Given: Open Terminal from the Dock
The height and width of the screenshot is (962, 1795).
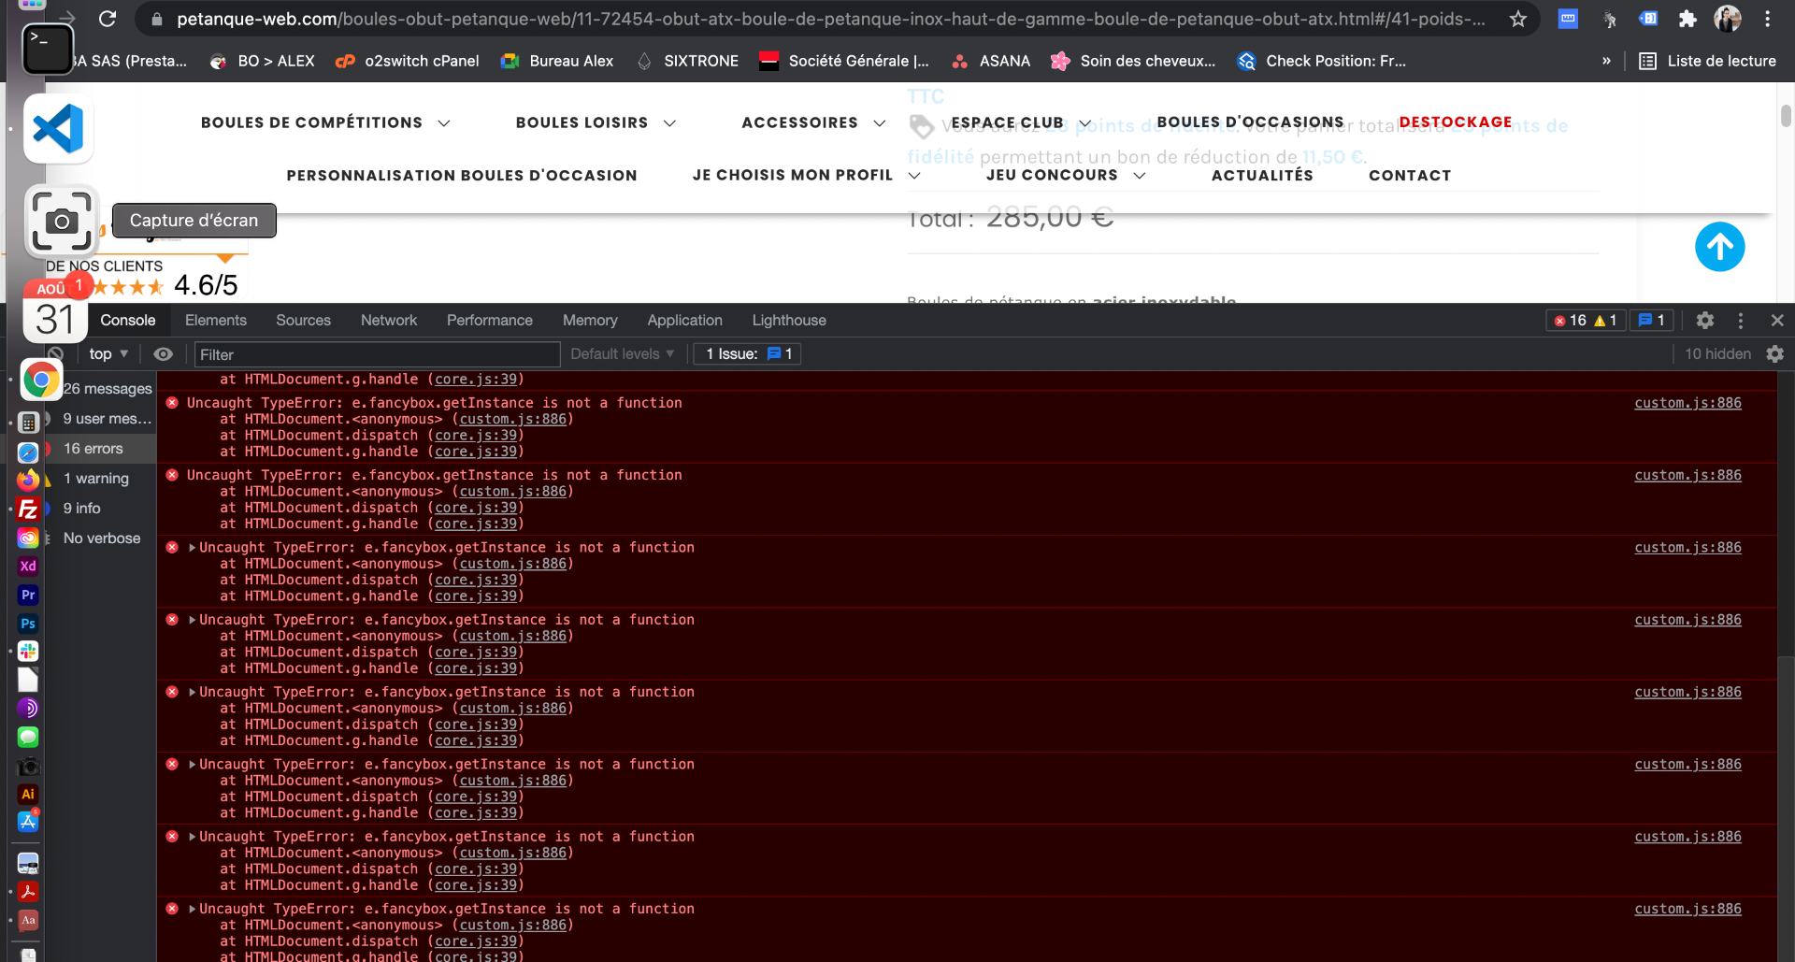Looking at the screenshot, I should click(x=47, y=48).
